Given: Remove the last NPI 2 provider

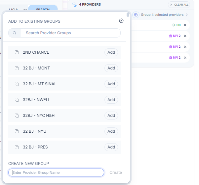Looking at the screenshot, I should pyautogui.click(x=185, y=58).
